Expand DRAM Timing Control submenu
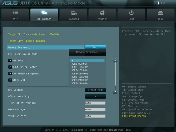The width and height of the screenshot is (176, 132). point(10,67)
